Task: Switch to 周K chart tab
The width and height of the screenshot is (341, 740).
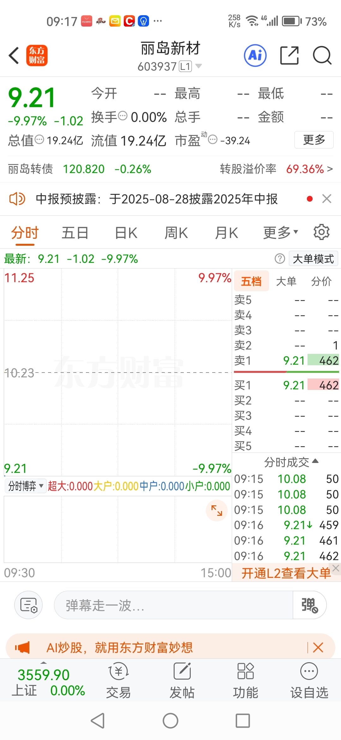Action: (x=176, y=233)
